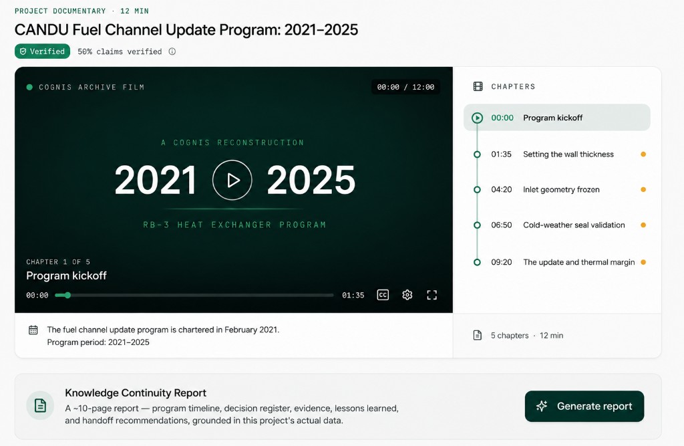Open video settings gear
Viewport: 684px width, 446px height.
[x=407, y=295]
